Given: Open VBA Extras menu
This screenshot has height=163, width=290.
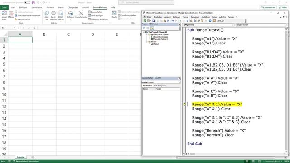Looking at the screenshot, I should pyautogui.click(x=214, y=17).
